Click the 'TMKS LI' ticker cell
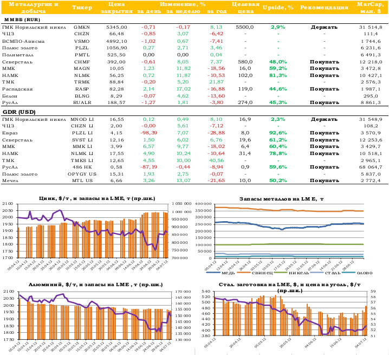 [82, 160]
